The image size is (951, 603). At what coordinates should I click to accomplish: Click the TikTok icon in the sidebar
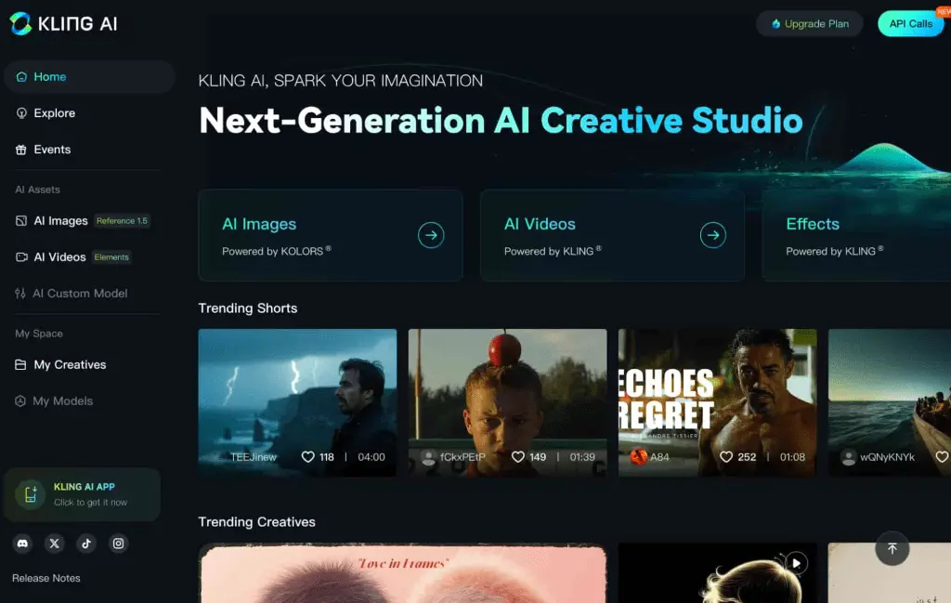(86, 544)
